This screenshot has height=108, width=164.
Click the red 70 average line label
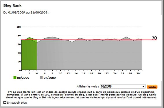[154, 38]
